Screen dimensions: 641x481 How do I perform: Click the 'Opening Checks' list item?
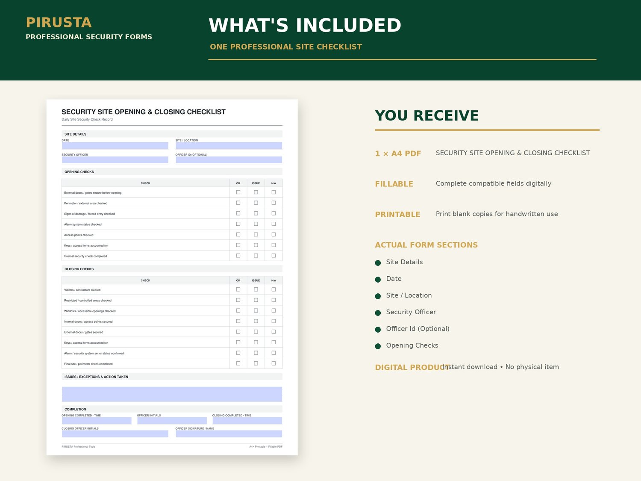coord(412,345)
